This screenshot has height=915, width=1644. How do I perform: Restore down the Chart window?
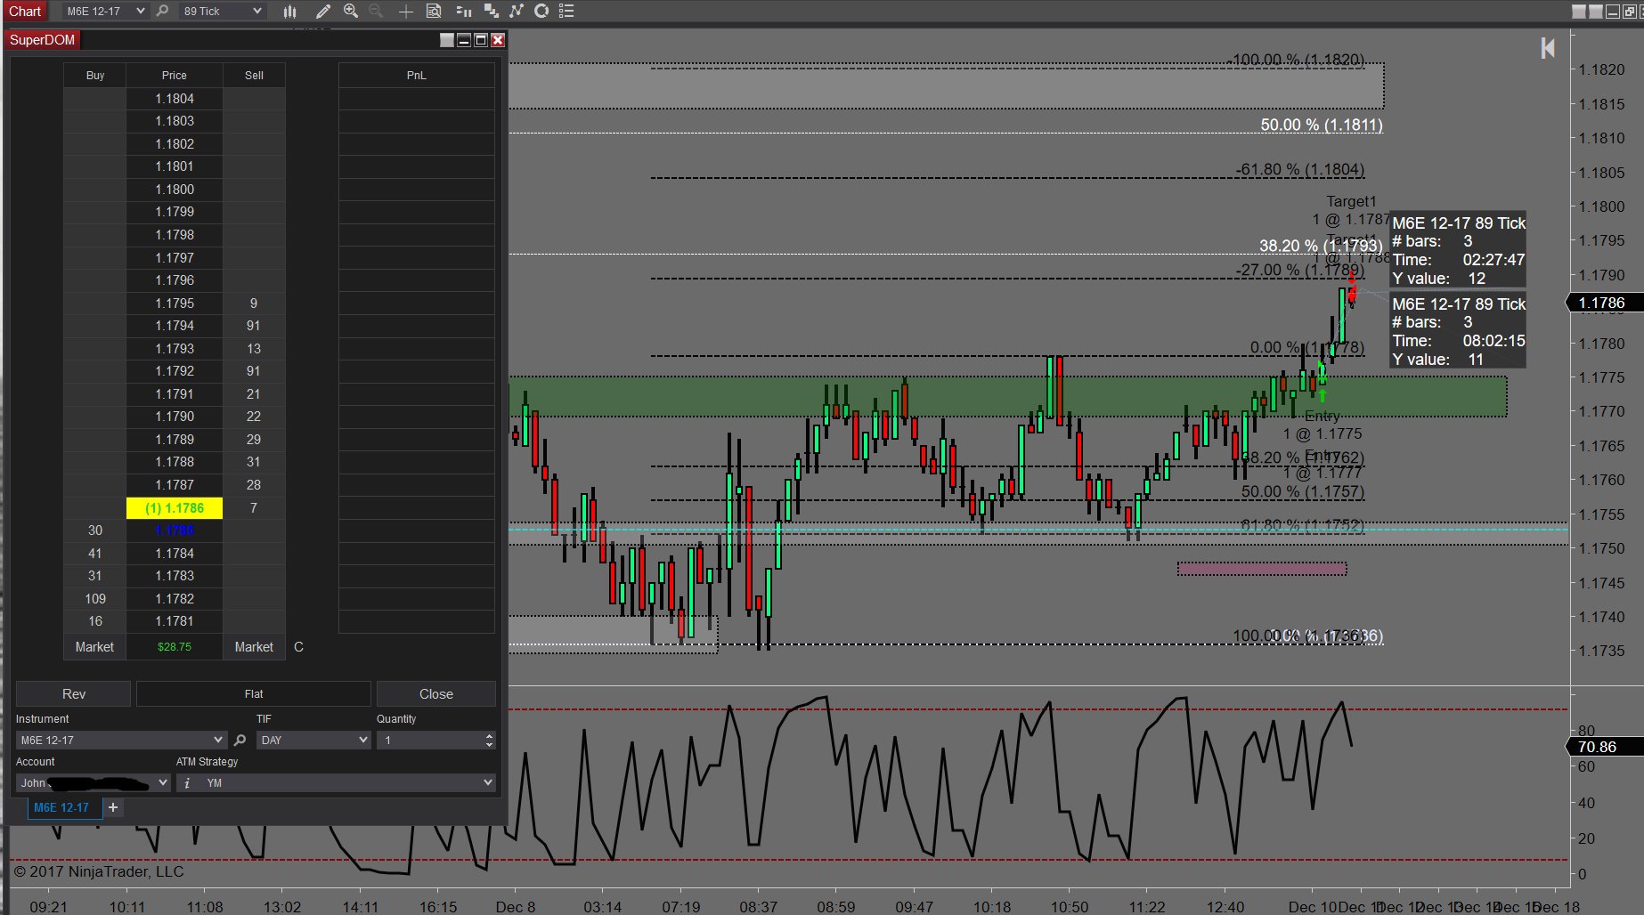(1629, 12)
